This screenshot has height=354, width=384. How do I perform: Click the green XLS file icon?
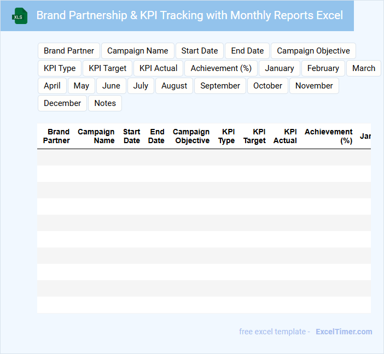tap(20, 16)
